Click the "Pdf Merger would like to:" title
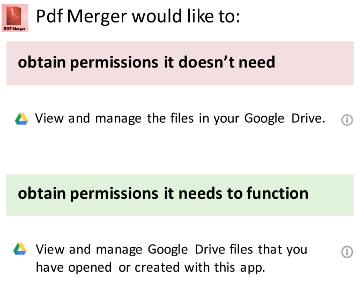Image resolution: width=356 pixels, height=284 pixels. [138, 17]
